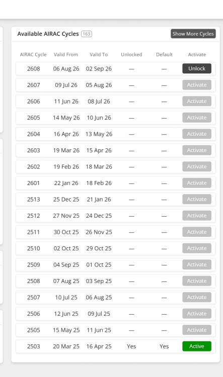The height and width of the screenshot is (377, 223).
Task: Click the green Active button for cycle 2503
Action: pyautogui.click(x=197, y=346)
